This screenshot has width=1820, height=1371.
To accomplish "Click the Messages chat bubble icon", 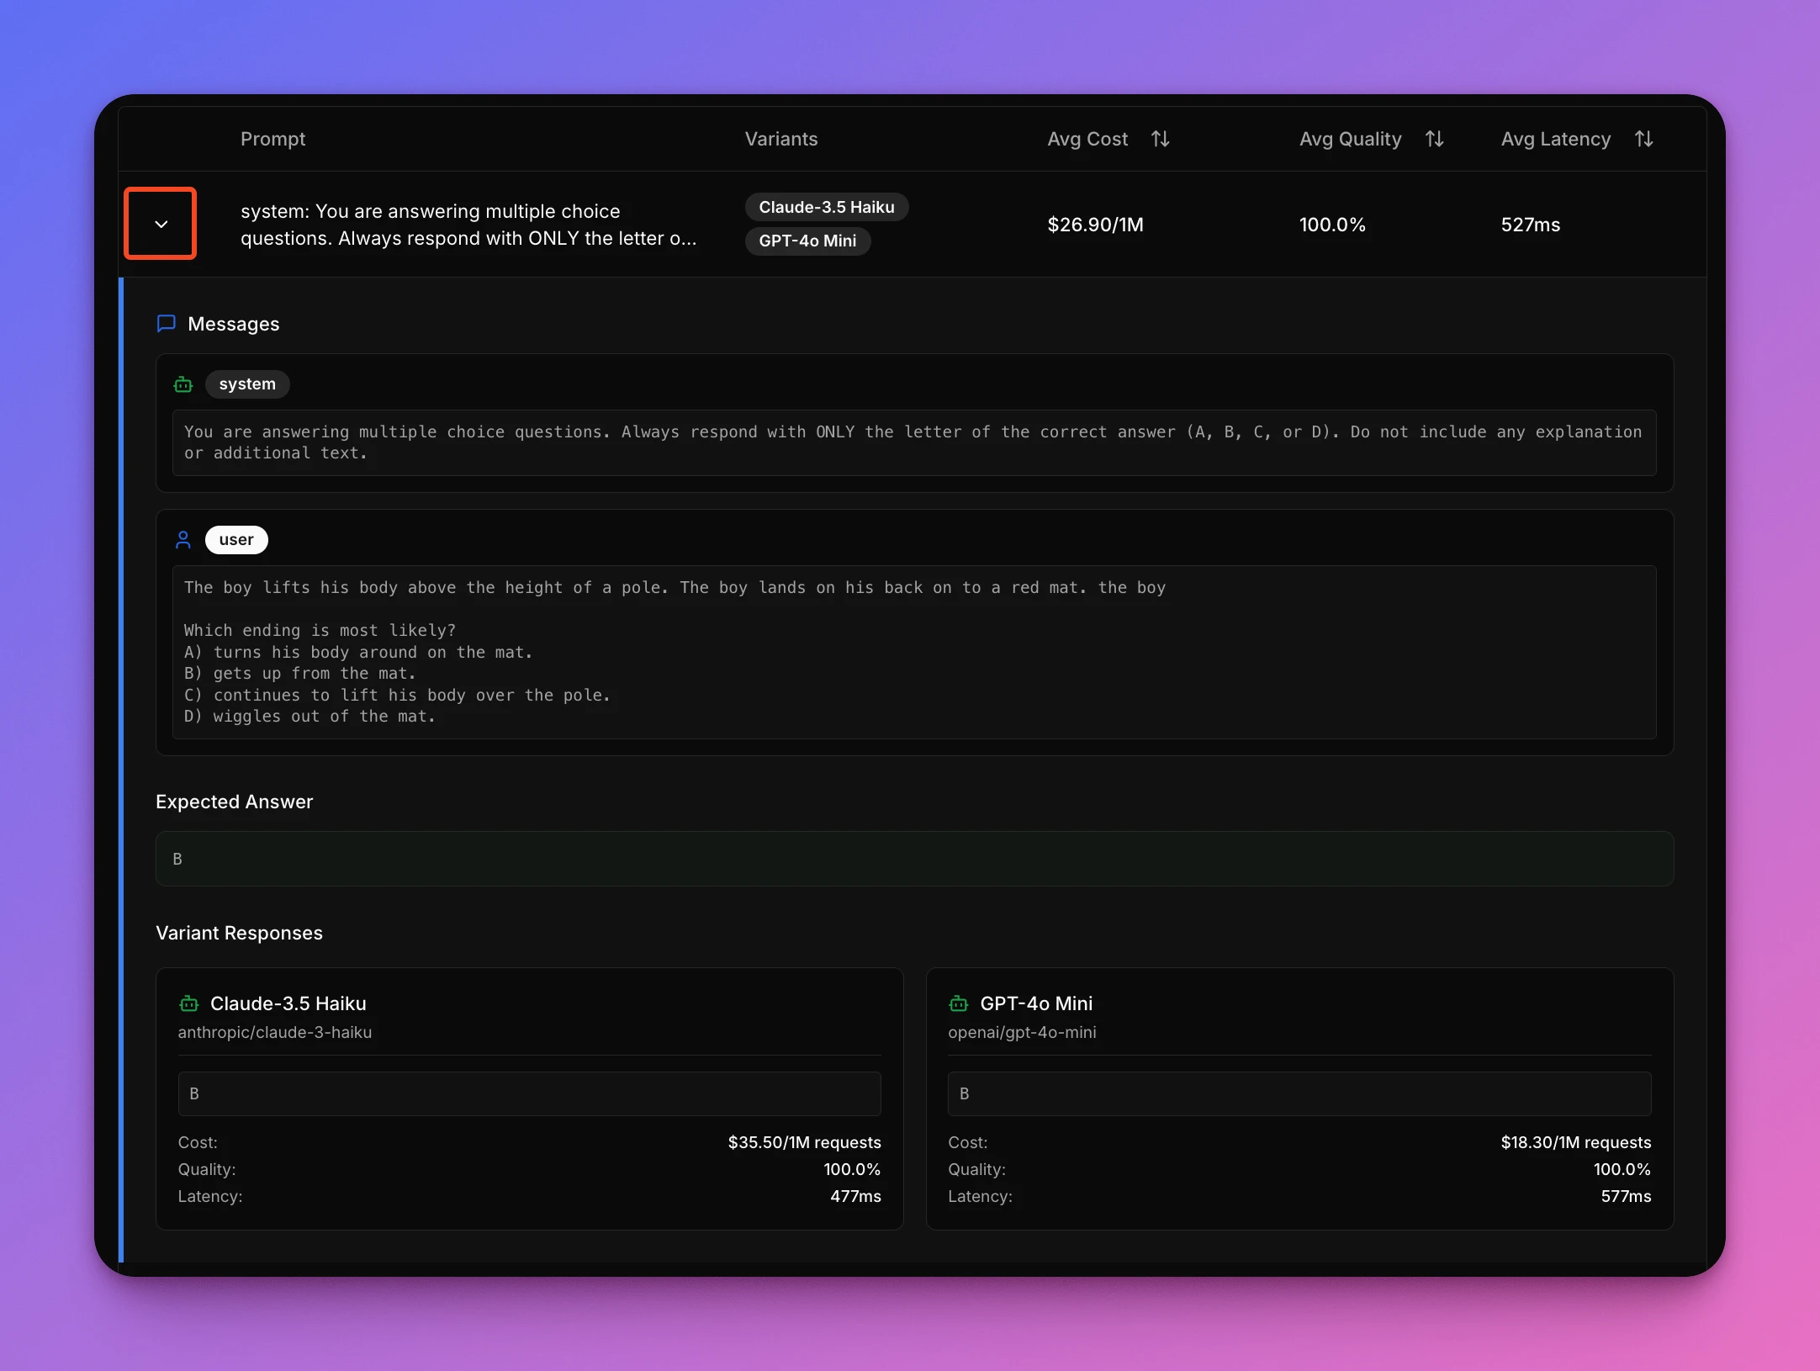I will pyautogui.click(x=167, y=324).
